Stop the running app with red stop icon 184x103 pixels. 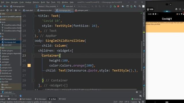(x=118, y=6)
